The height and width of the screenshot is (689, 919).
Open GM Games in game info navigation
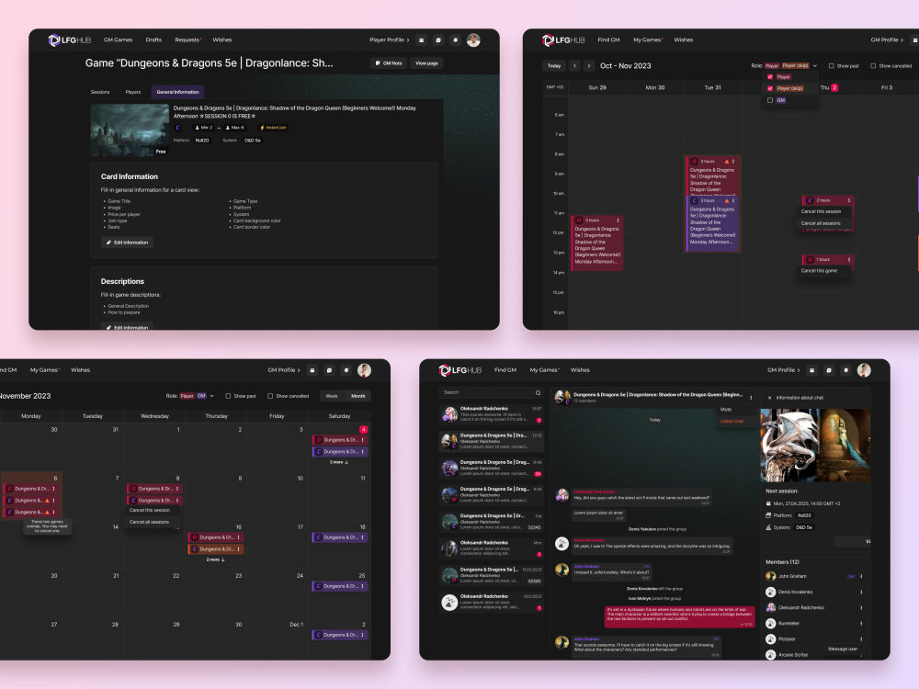118,40
